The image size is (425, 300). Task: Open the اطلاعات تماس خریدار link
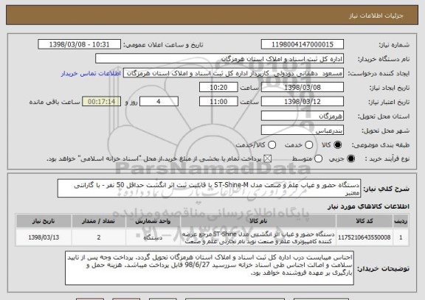click(x=91, y=74)
